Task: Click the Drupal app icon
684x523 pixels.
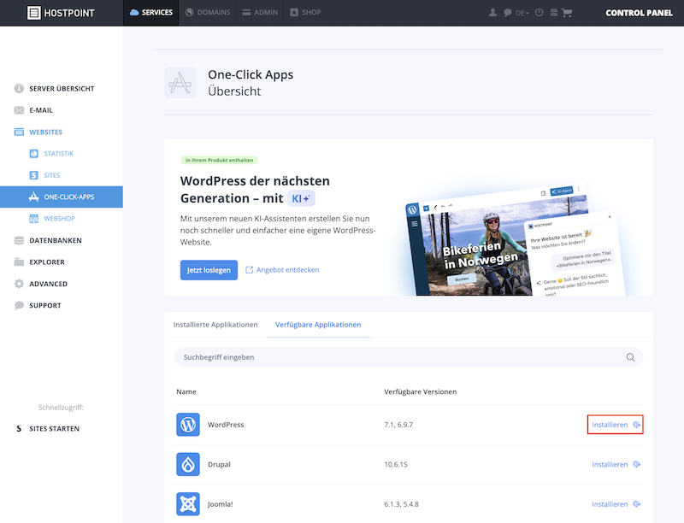Action: coord(188,464)
